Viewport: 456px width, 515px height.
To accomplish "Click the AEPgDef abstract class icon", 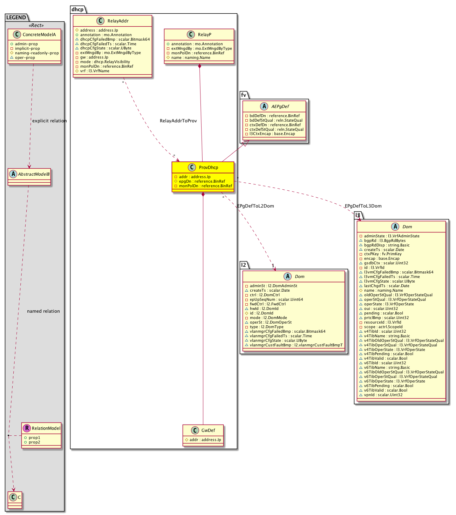I will (x=264, y=107).
